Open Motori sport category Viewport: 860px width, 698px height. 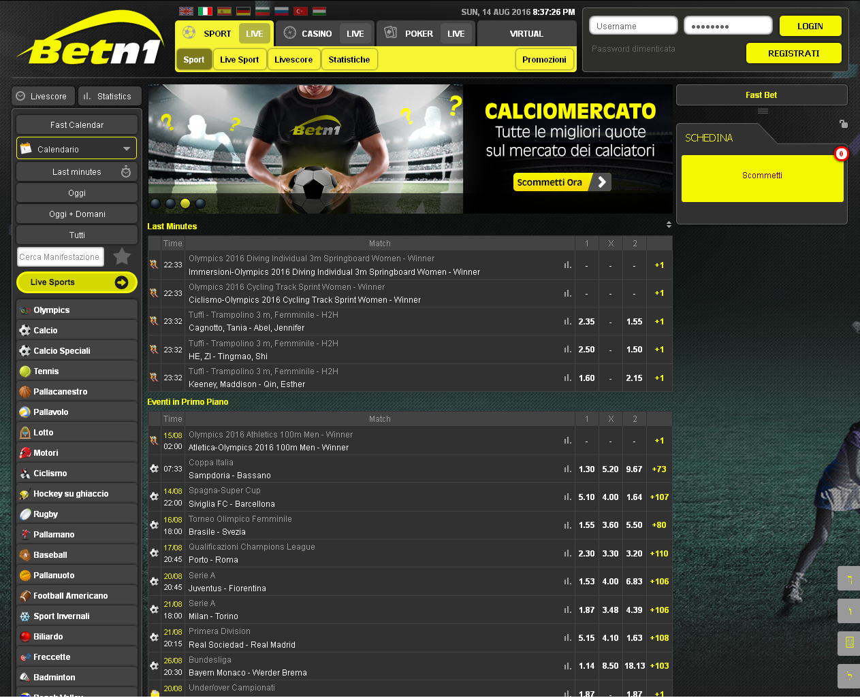tap(77, 452)
